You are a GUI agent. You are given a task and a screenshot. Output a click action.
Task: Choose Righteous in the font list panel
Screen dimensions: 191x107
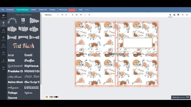[x=31, y=66]
